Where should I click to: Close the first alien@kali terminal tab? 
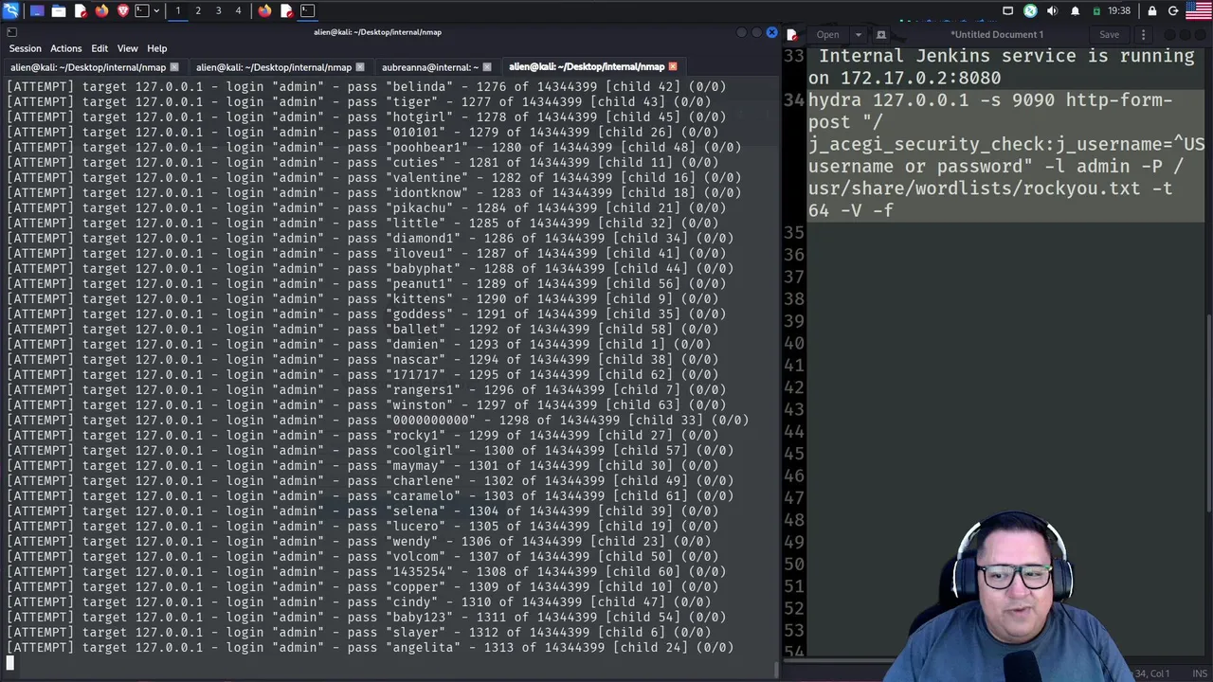point(173,67)
